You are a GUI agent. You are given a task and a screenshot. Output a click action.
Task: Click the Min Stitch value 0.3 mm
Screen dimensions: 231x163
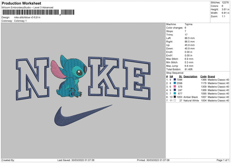(x=189, y=62)
